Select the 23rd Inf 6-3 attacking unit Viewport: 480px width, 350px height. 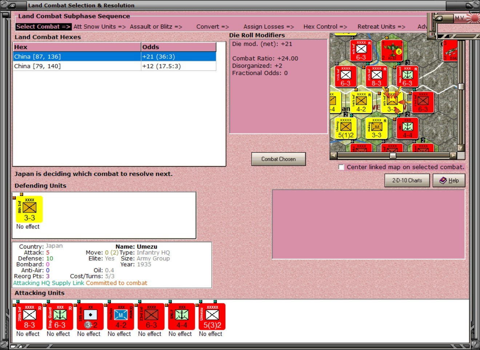point(151,317)
